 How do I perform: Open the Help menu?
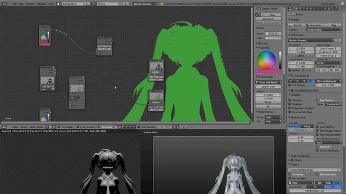51,4
